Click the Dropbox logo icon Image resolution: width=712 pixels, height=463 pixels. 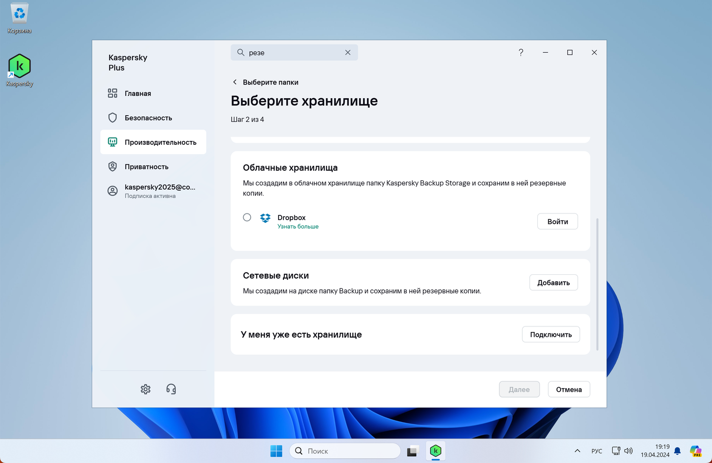[265, 218]
